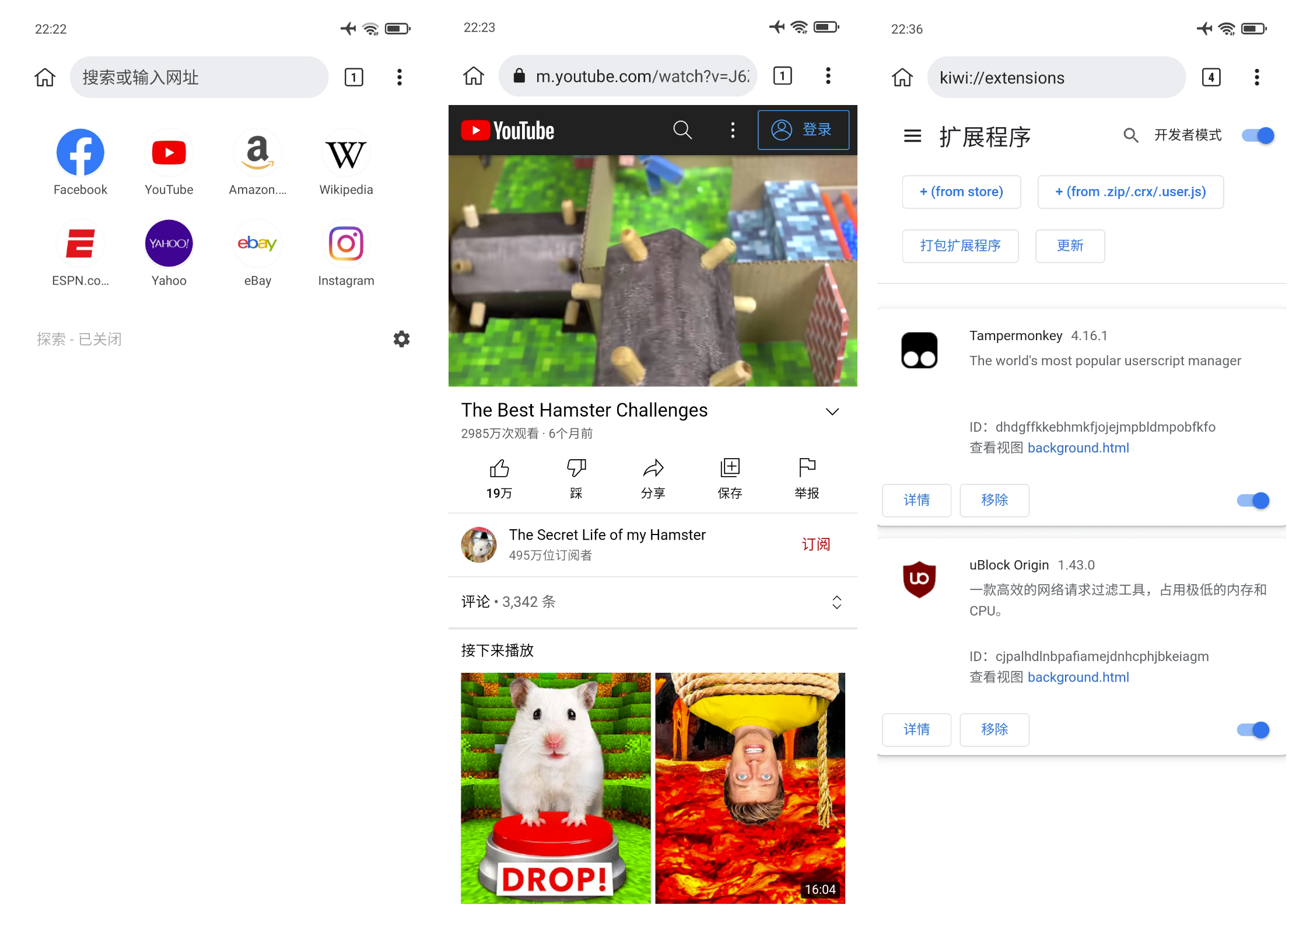Tap Tampermonkey extension icon

pos(919,350)
